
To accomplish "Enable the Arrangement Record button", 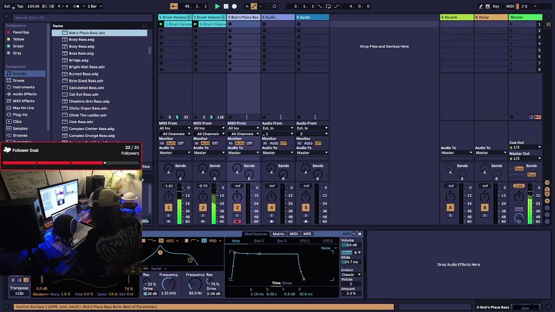I will 234,6.
